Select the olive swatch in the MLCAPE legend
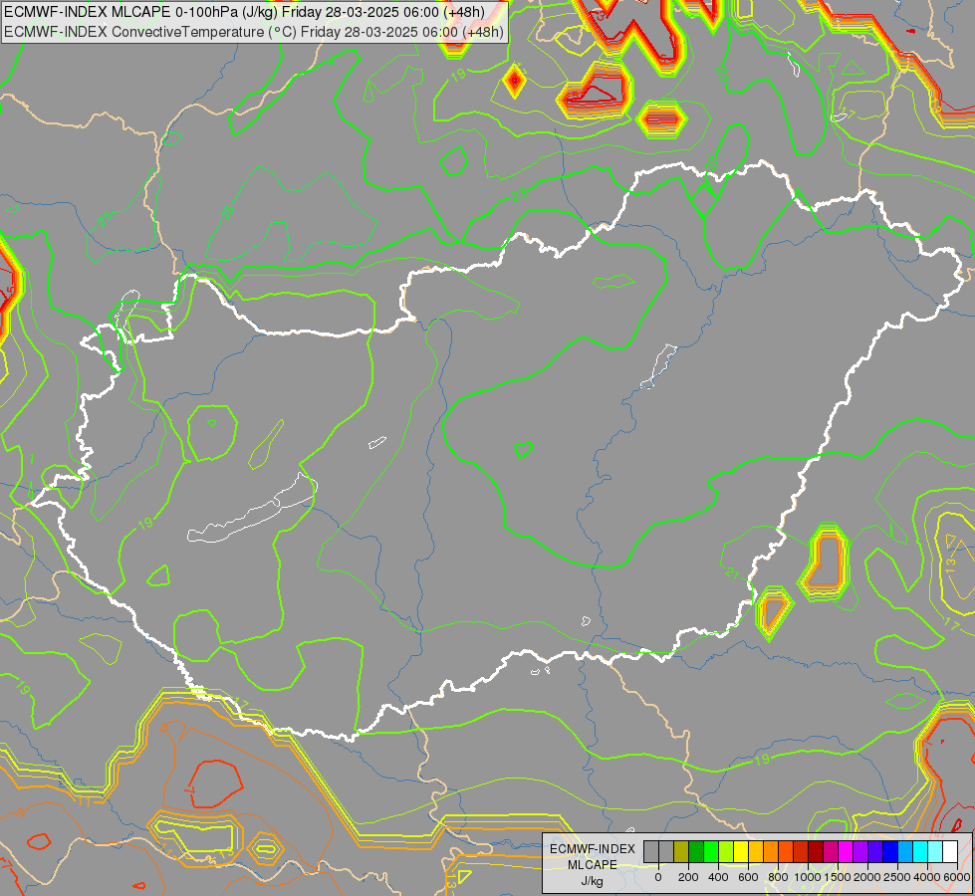Image resolution: width=975 pixels, height=896 pixels. (x=681, y=852)
